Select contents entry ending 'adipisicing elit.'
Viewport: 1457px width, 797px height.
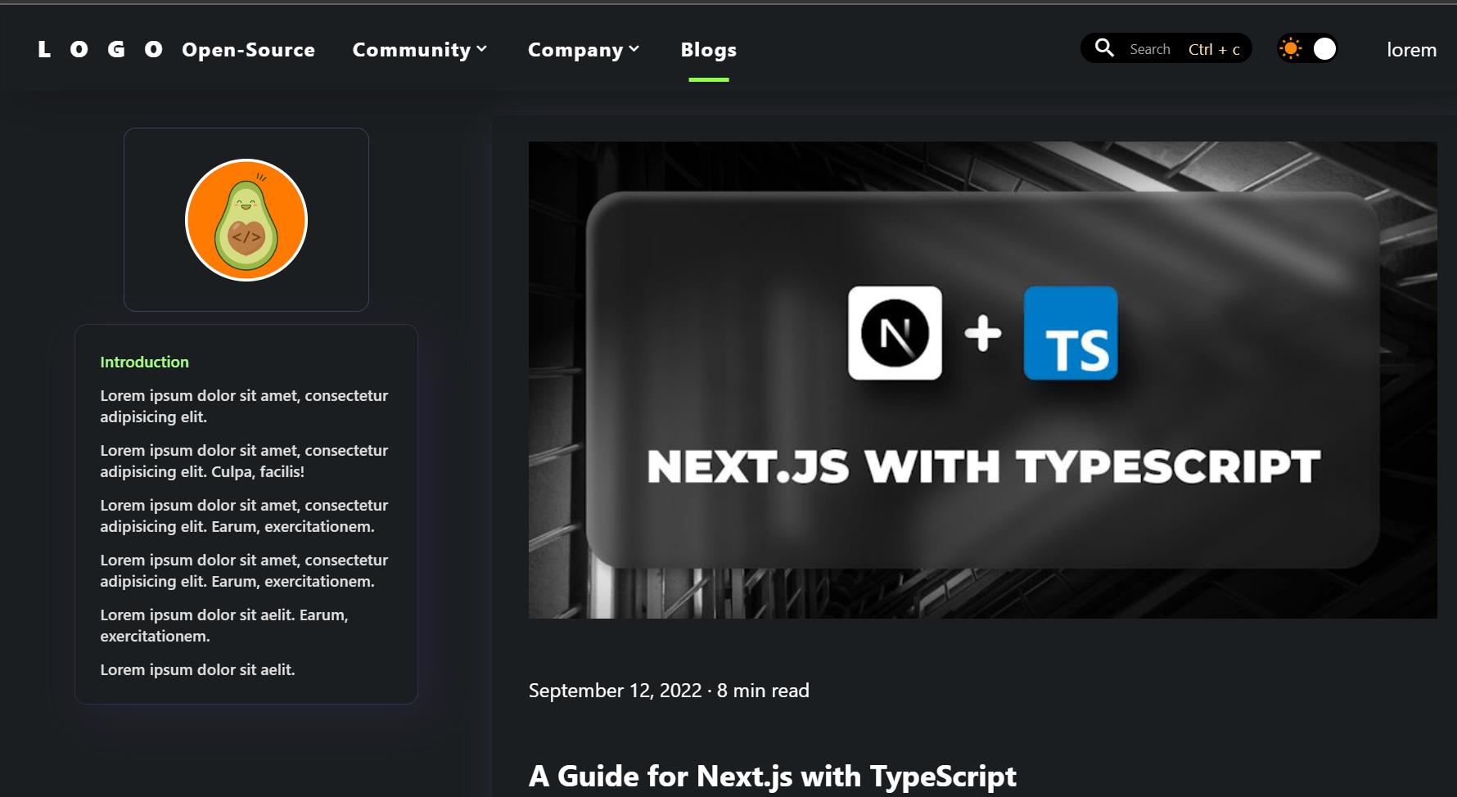pyautogui.click(x=244, y=406)
